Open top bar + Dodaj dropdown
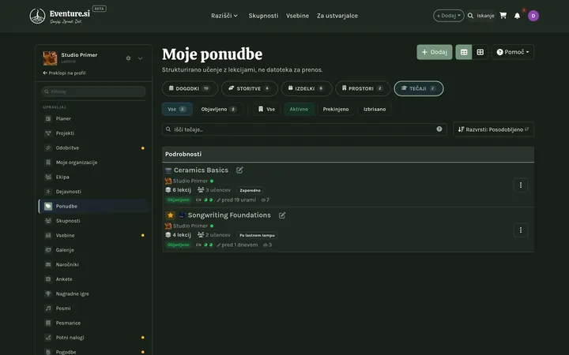The height and width of the screenshot is (355, 569). click(x=449, y=16)
